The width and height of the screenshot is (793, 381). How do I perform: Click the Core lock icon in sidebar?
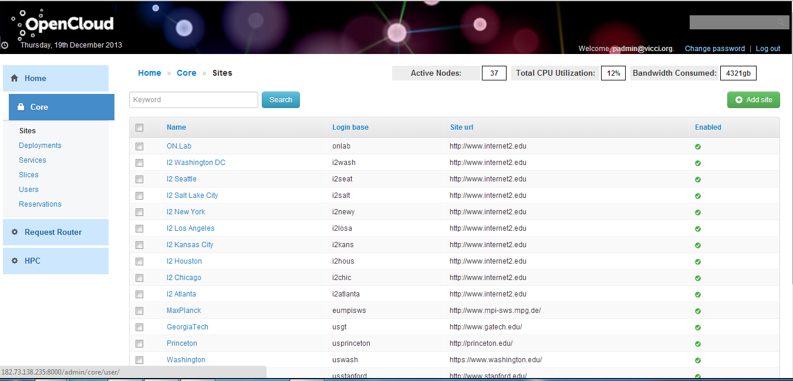tap(21, 107)
